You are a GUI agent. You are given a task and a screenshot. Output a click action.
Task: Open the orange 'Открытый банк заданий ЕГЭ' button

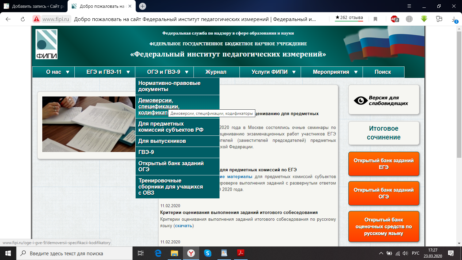(384, 164)
